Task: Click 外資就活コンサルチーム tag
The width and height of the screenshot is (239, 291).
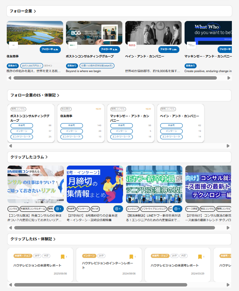Action: point(33,209)
